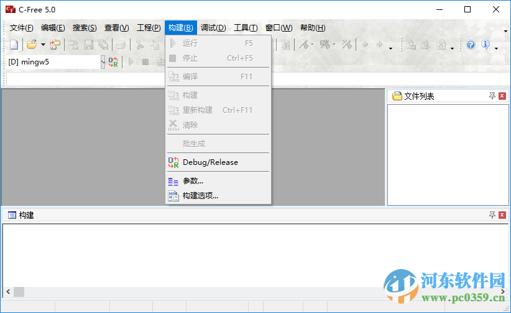Click the first document icon before help toolbar
Viewport: 511px width, 313px height.
tap(411, 45)
